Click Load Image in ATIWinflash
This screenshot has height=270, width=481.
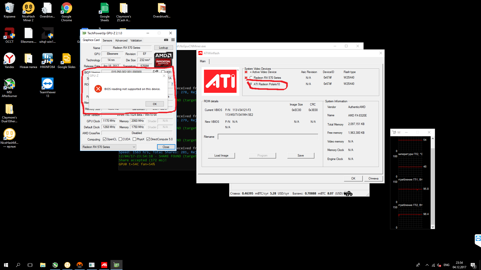point(221,155)
